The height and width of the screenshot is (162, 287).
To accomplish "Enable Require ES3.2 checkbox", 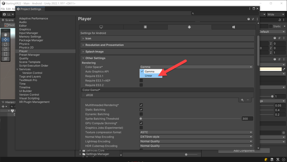I will point(141,85).
